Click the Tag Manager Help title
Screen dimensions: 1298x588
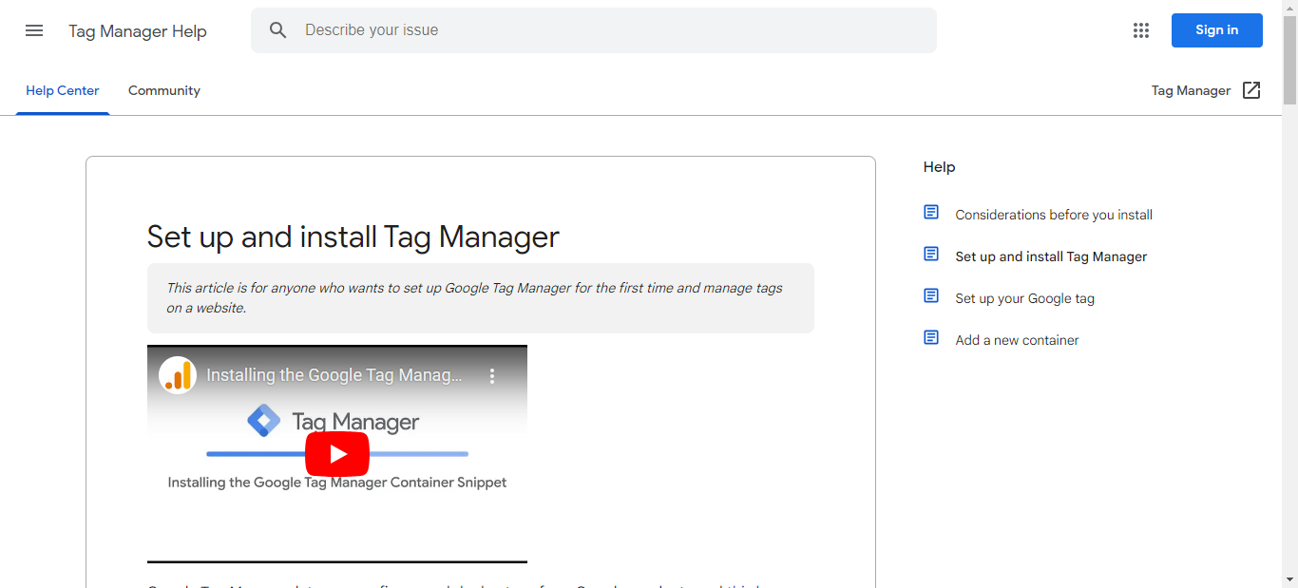(138, 31)
